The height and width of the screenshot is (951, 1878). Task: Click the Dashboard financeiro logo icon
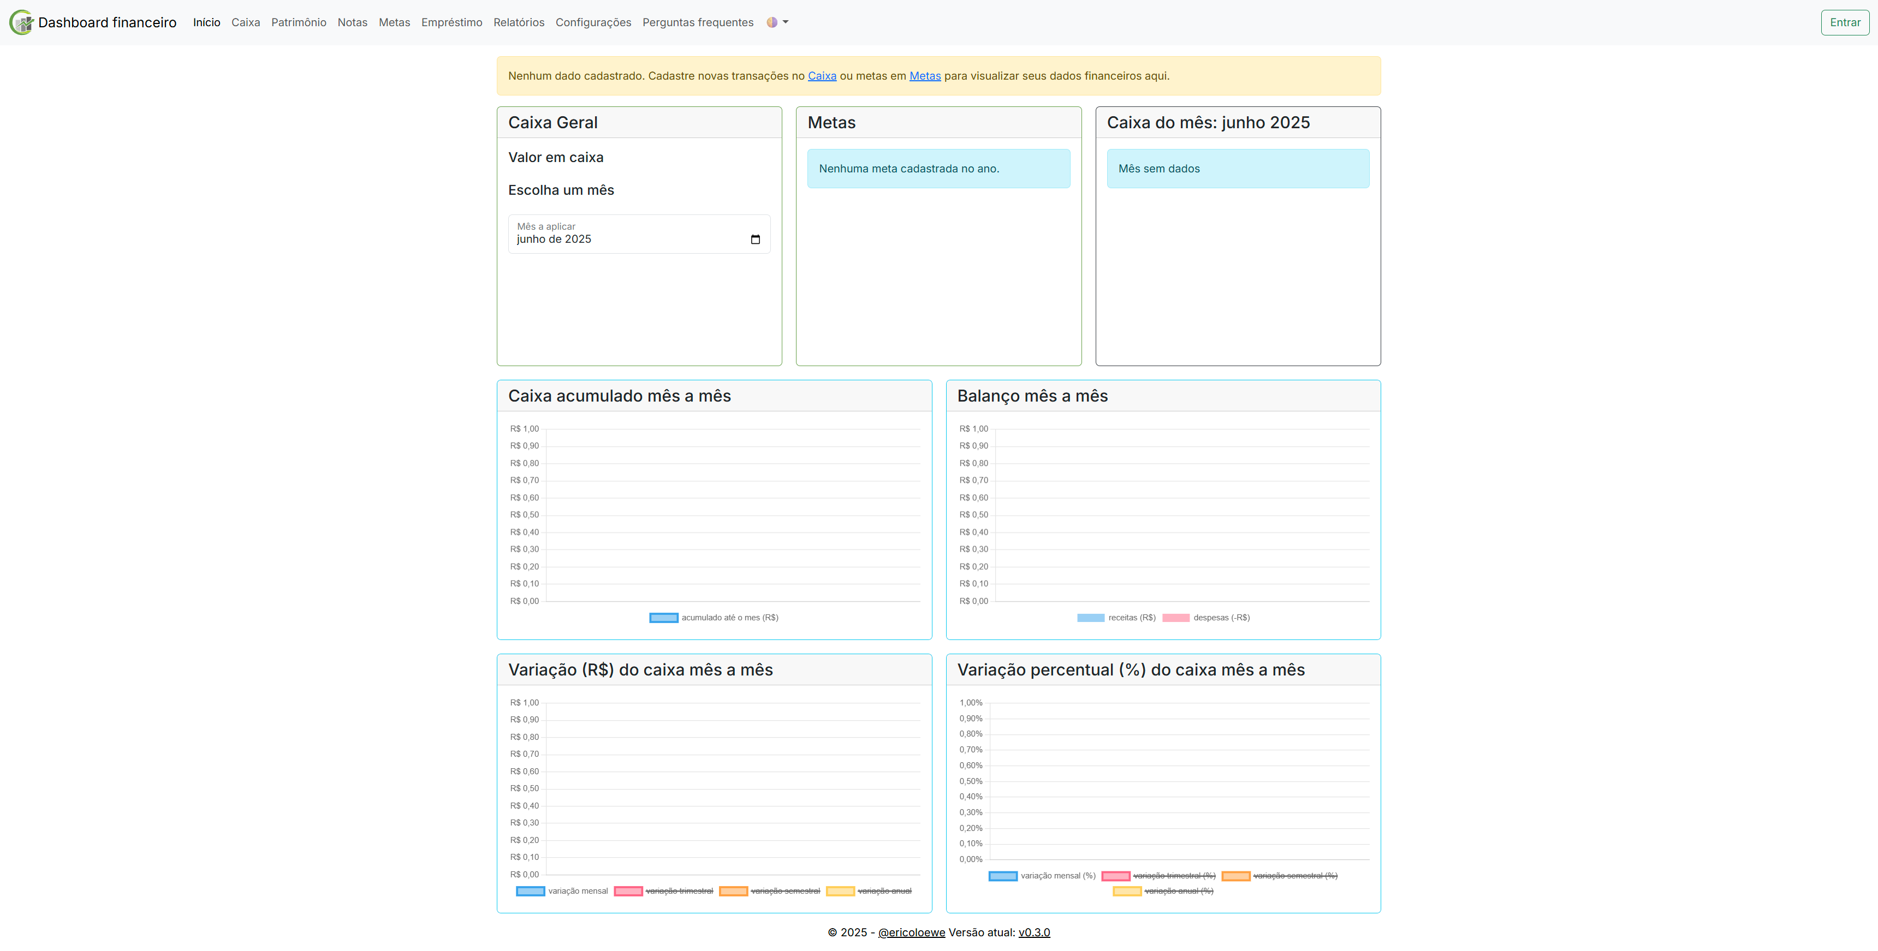click(21, 22)
